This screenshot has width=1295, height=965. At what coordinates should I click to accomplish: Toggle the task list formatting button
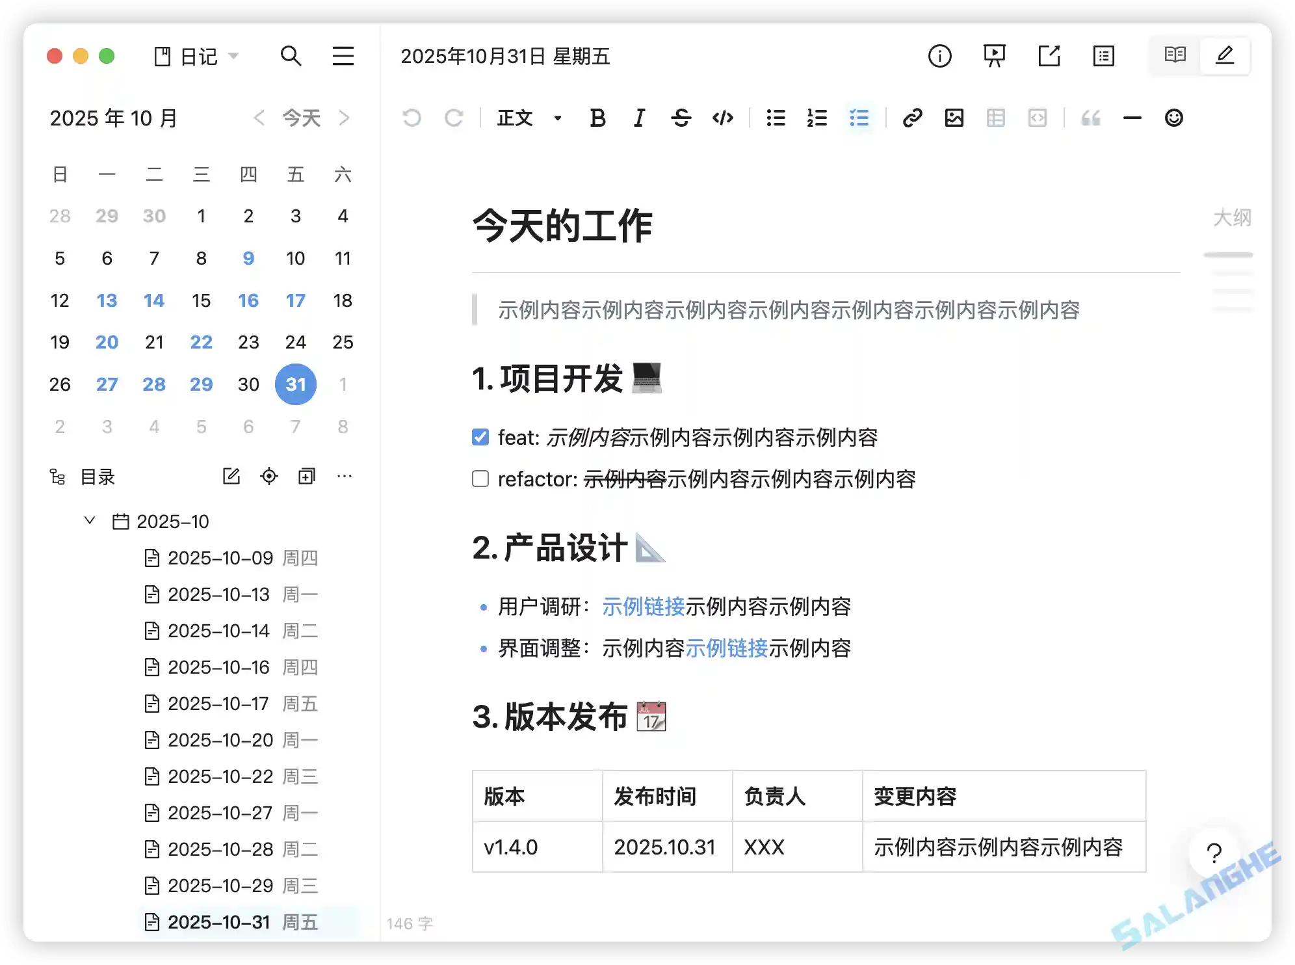[858, 118]
